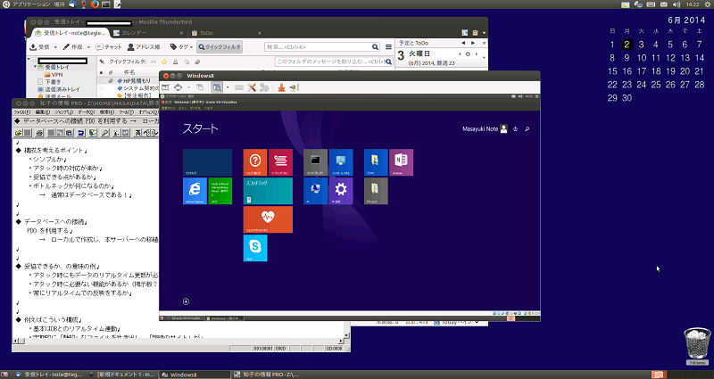
Task: Open the Thunderbird hamburger menu
Action: (388, 47)
